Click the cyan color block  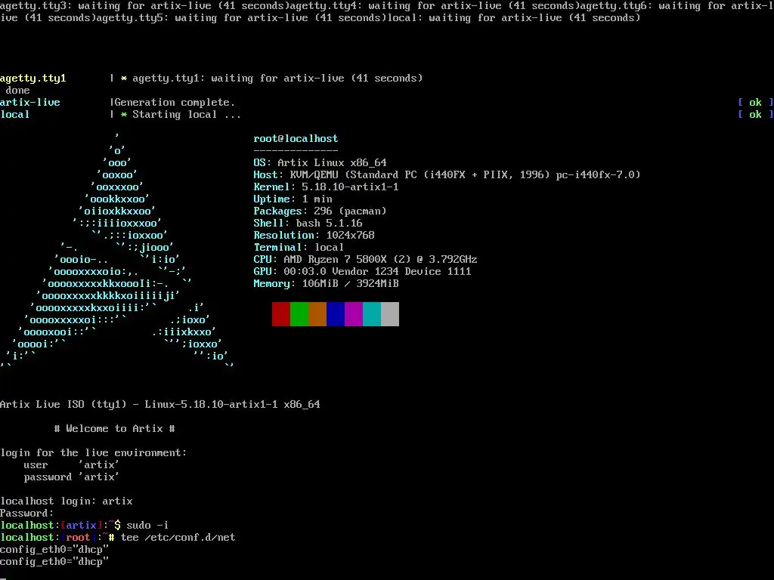pos(372,314)
